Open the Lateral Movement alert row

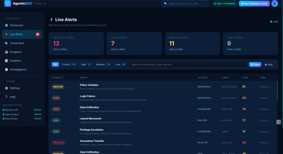[x=163, y=120]
